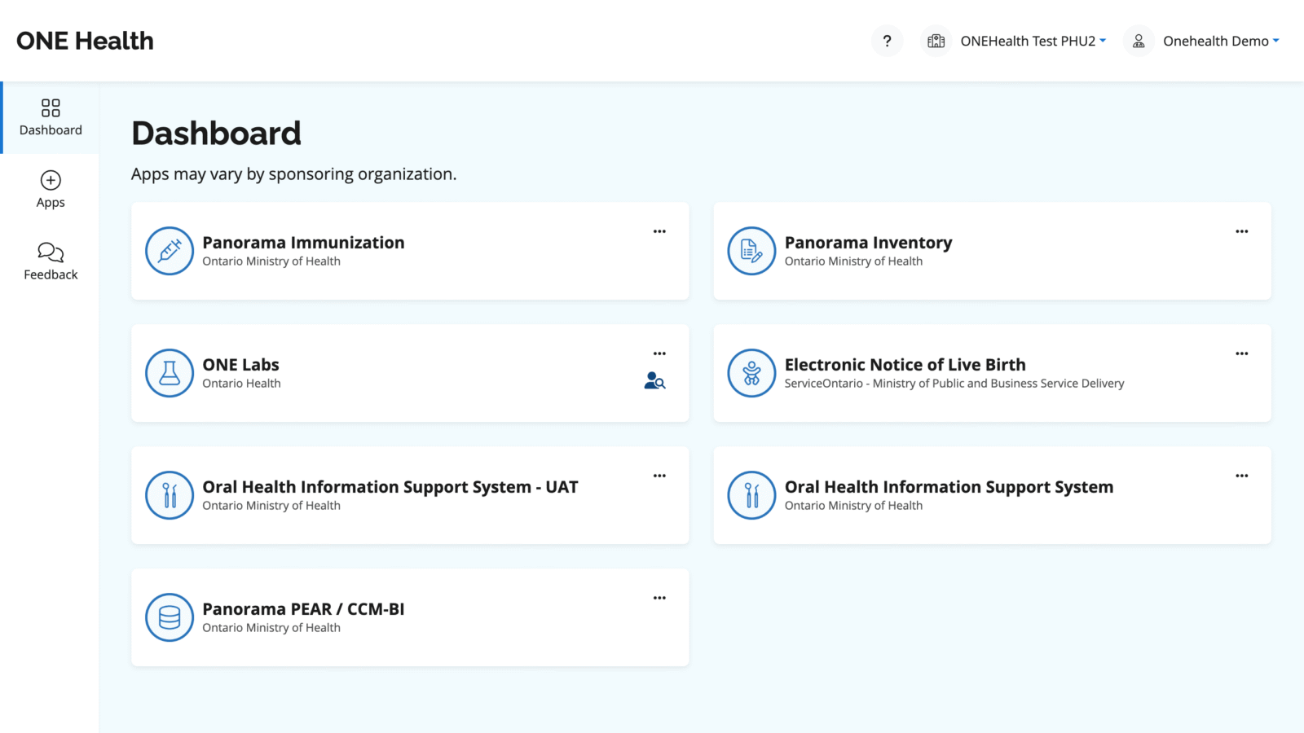This screenshot has height=733, width=1304.
Task: Open Panorama Inventory app title
Action: 868,243
